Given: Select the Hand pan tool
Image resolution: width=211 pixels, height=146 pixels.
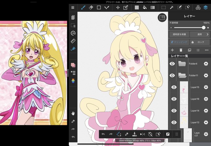Looking at the screenshot, I should click(x=73, y=114).
